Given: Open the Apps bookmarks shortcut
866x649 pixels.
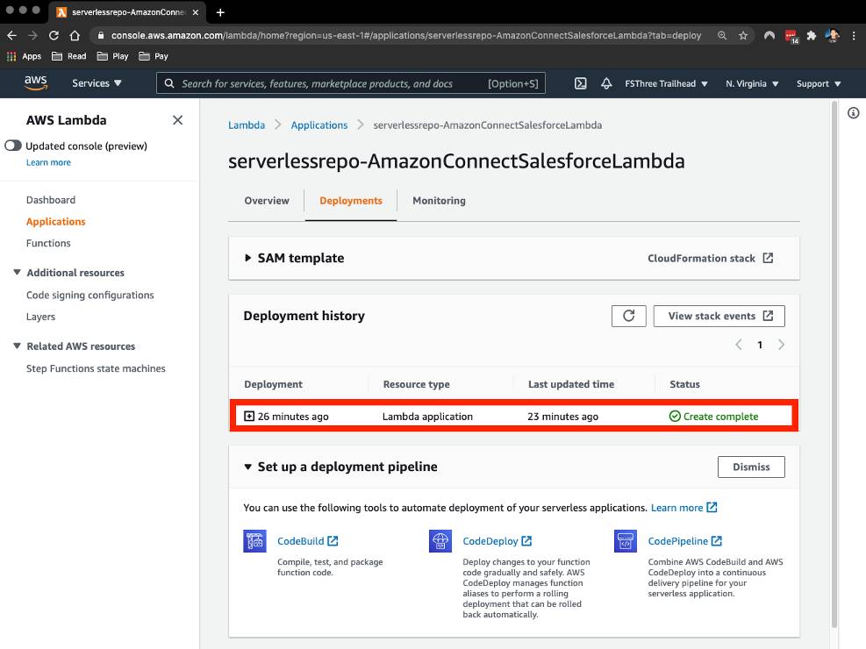Looking at the screenshot, I should click(25, 56).
